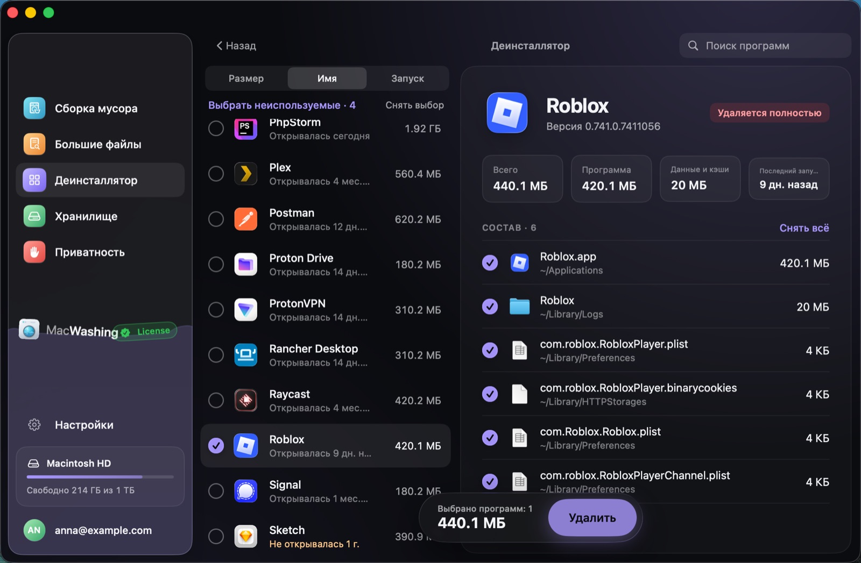Click Снять всё link
This screenshot has width=861, height=563.
pos(804,228)
